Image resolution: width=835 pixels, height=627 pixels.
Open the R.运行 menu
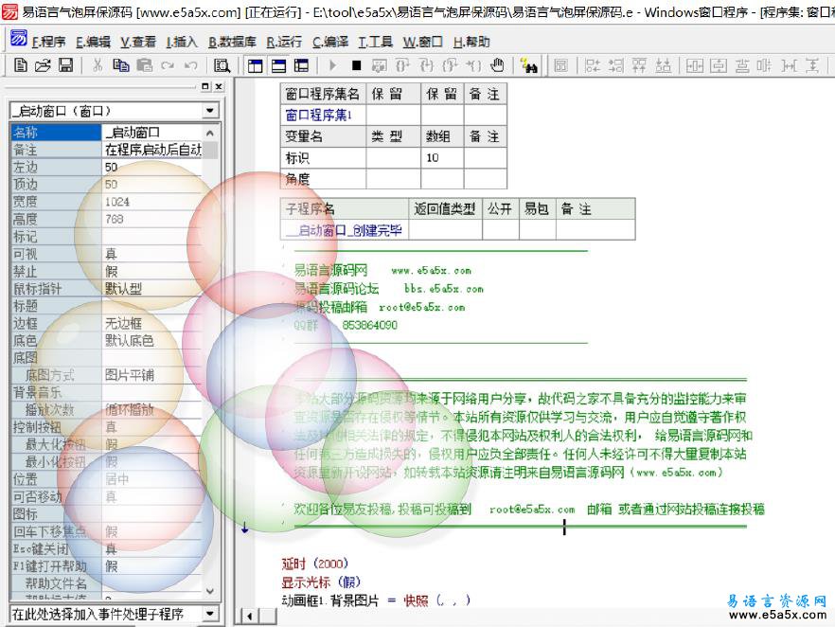coord(284,42)
